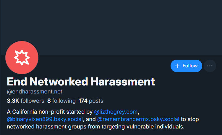Image resolution: width=222 pixels, height=135 pixels.
Task: Click the plus icon on Follow
Action: click(x=177, y=66)
